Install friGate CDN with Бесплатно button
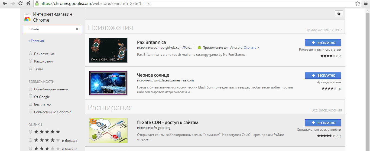The width and height of the screenshot is (370, 151). tap(323, 123)
